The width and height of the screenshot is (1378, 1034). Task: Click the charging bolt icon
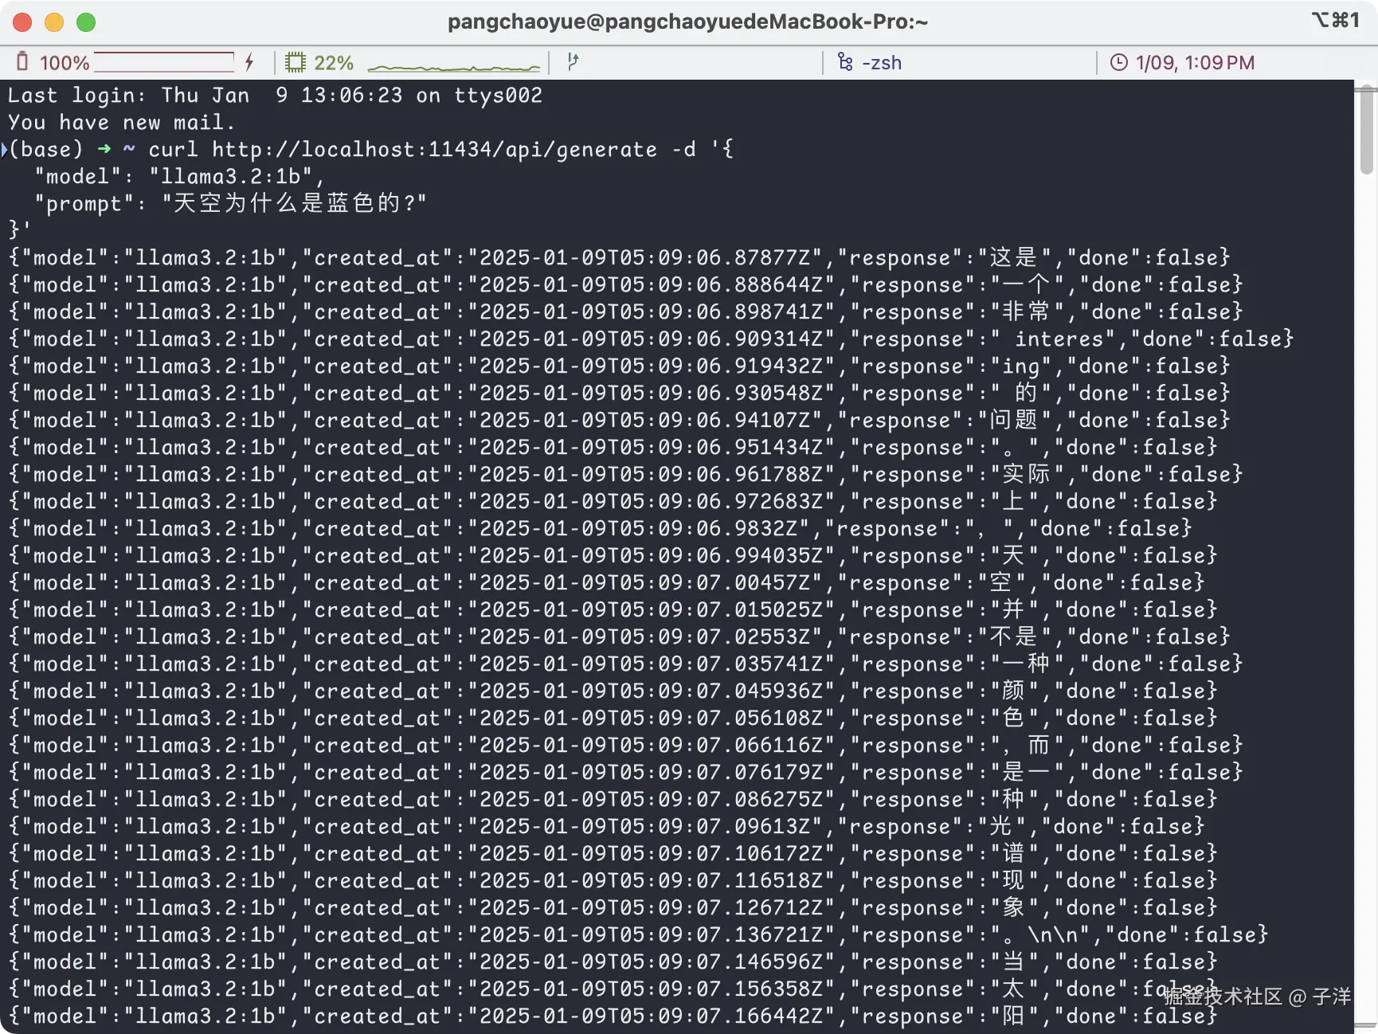[249, 62]
